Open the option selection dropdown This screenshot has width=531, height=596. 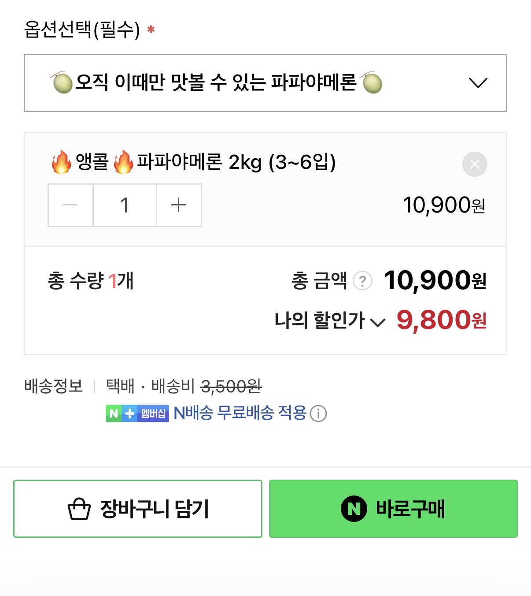click(265, 83)
